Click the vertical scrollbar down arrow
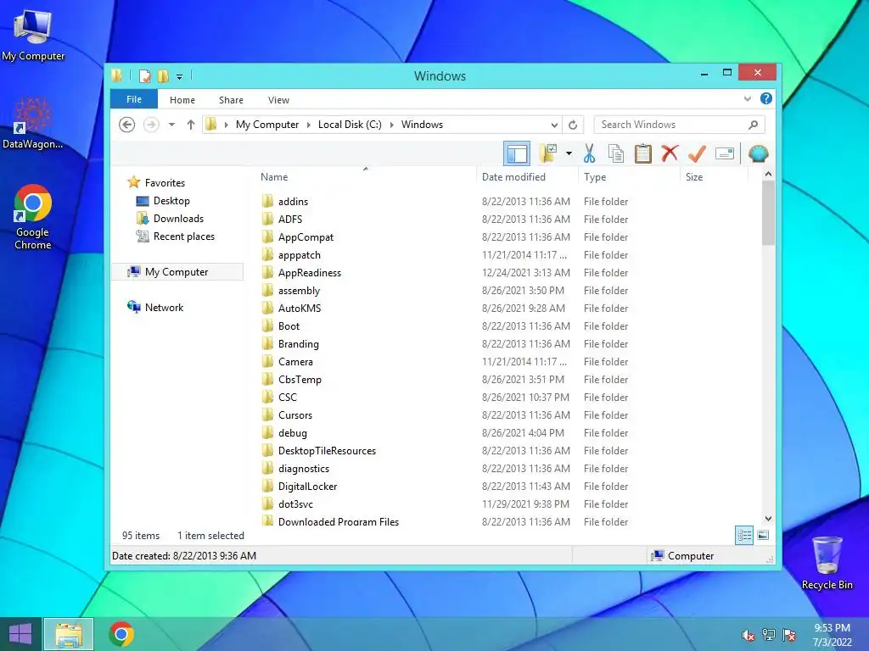This screenshot has width=869, height=651. pos(768,519)
